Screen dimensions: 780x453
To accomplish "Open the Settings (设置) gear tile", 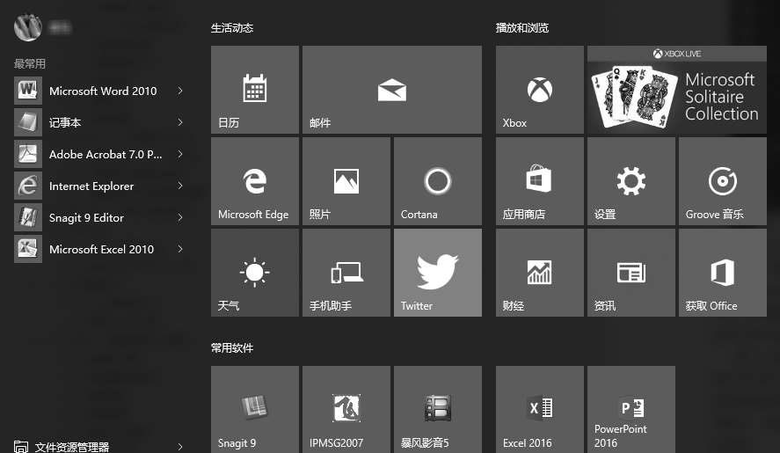I will tap(631, 181).
